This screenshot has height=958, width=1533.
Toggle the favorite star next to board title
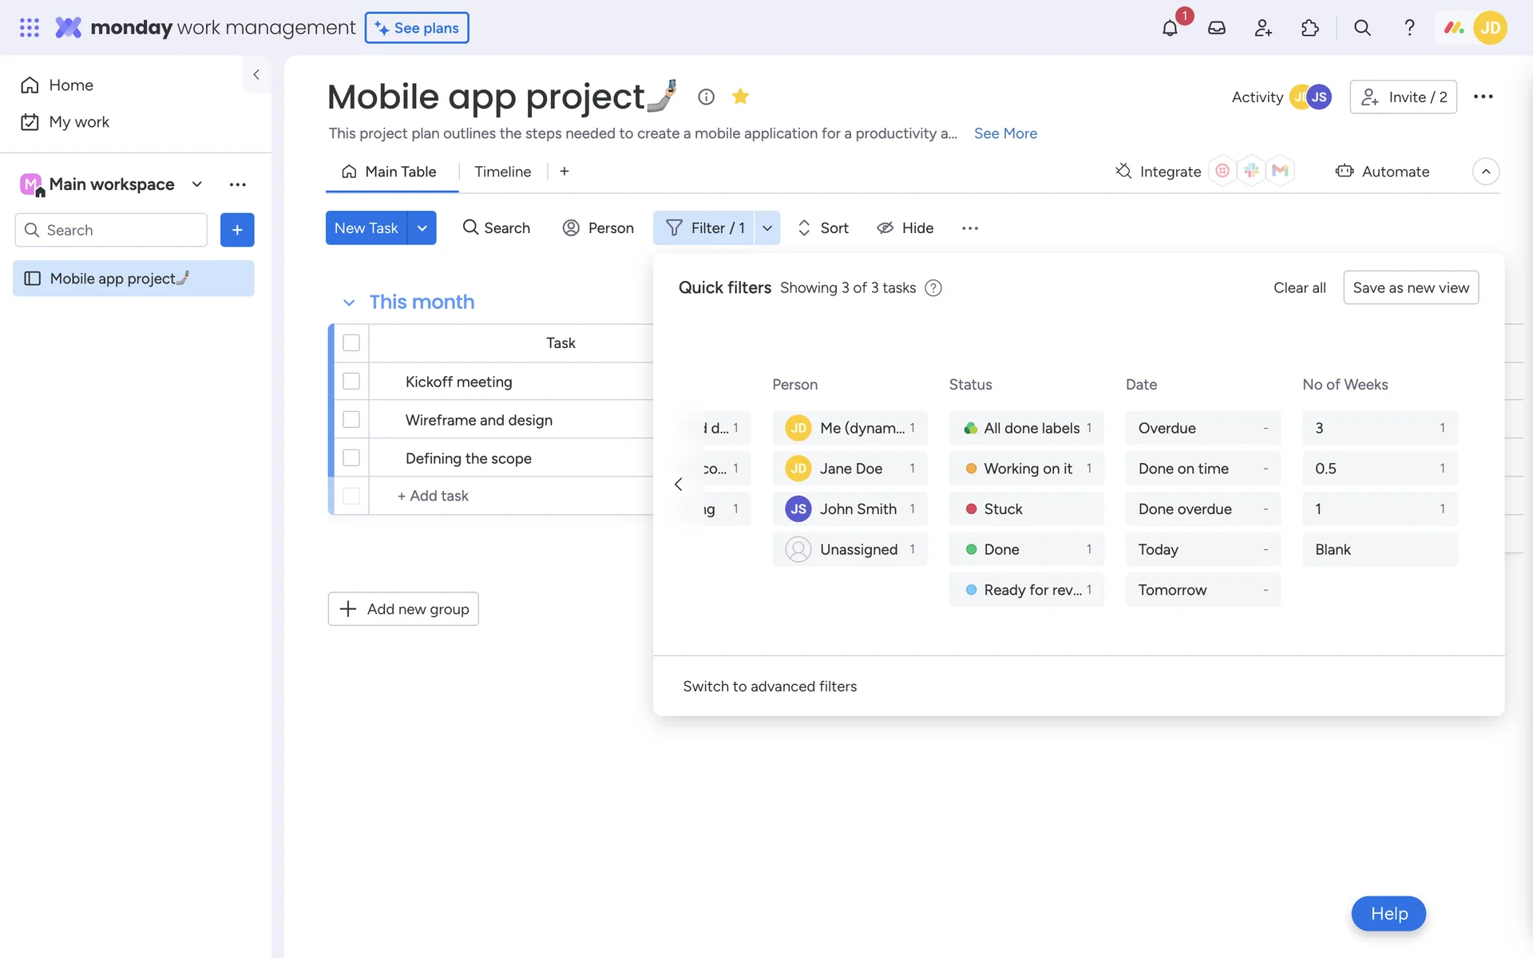pyautogui.click(x=740, y=97)
